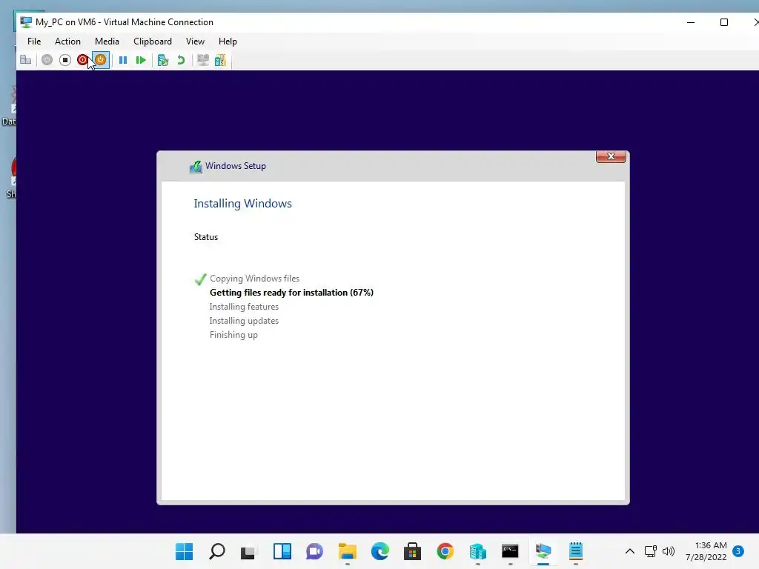This screenshot has width=759, height=569.
Task: Click the Enhanced Session toolbar icon
Action: pos(203,60)
